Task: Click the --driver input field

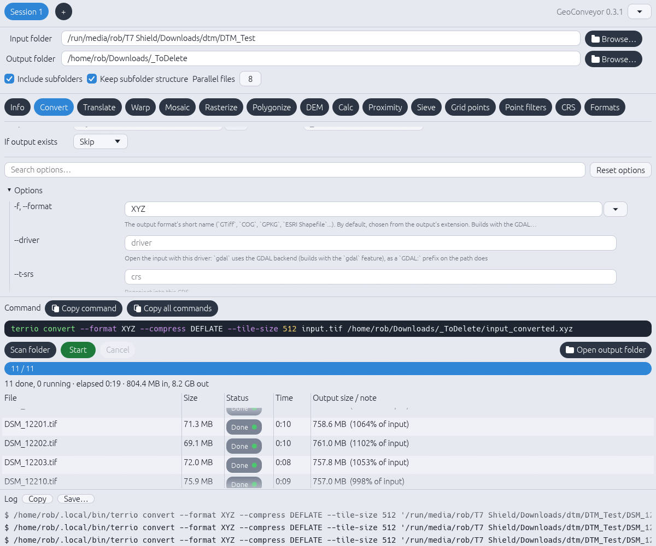Action: point(370,243)
